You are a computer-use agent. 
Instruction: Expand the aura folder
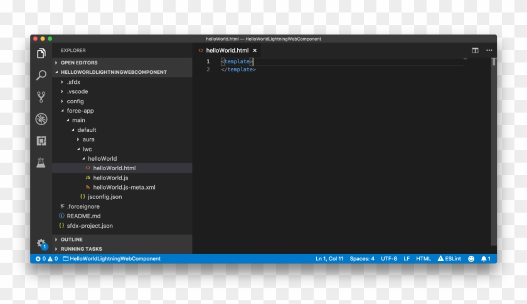point(122,139)
